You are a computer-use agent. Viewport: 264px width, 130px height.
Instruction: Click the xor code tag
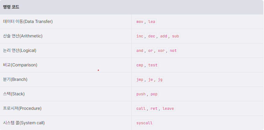click(x=161, y=51)
